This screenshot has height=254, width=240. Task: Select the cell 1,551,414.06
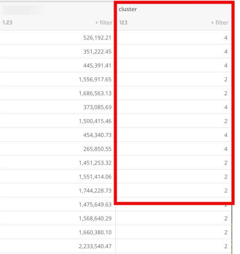pos(95,177)
